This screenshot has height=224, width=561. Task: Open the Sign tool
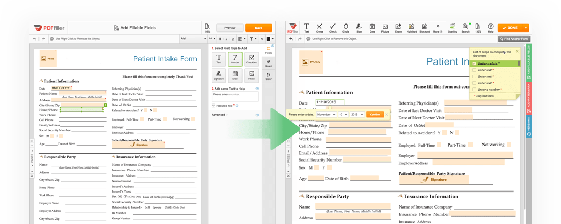coord(359,28)
